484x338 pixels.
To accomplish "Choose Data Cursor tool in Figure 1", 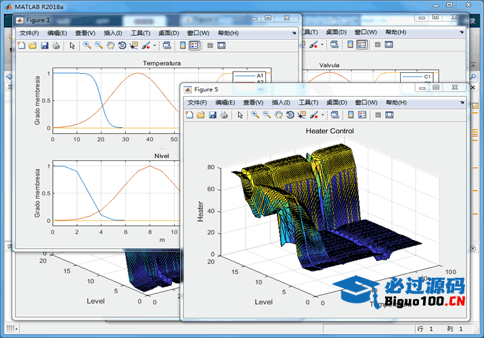I will click(x=133, y=45).
